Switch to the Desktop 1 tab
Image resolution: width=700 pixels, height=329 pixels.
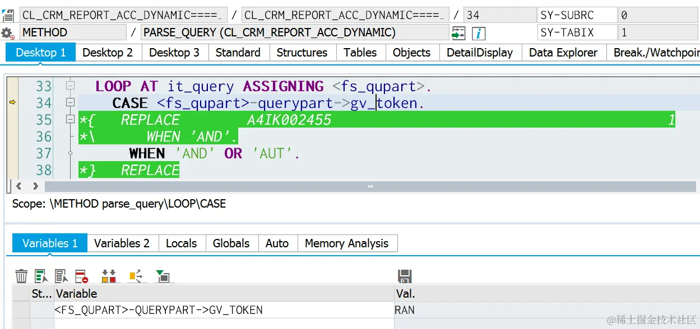click(41, 53)
